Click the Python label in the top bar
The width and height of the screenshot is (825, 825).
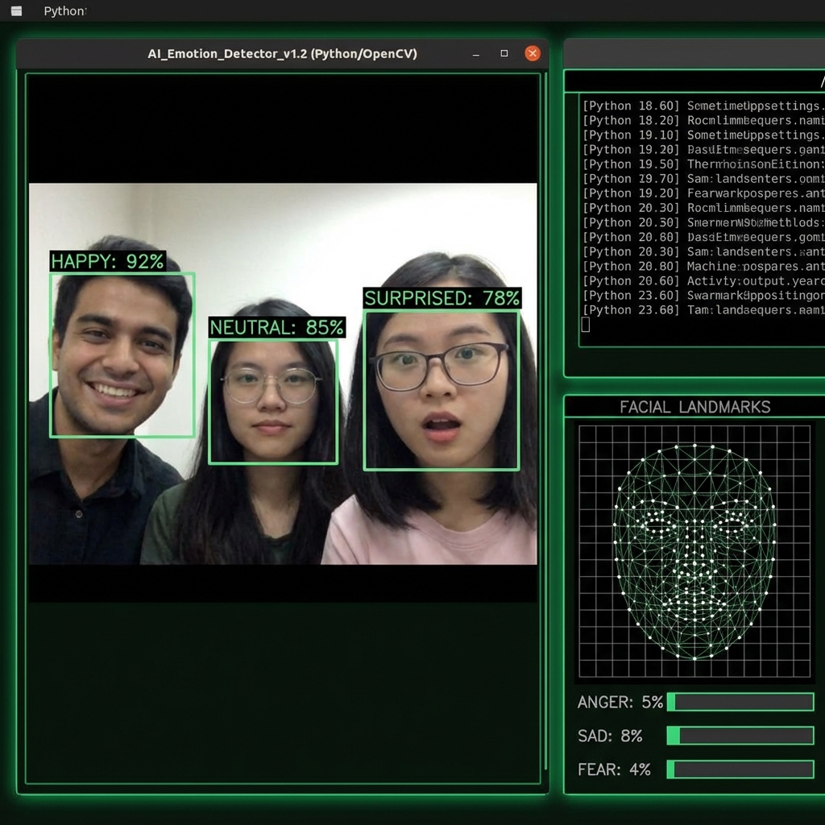tap(64, 11)
